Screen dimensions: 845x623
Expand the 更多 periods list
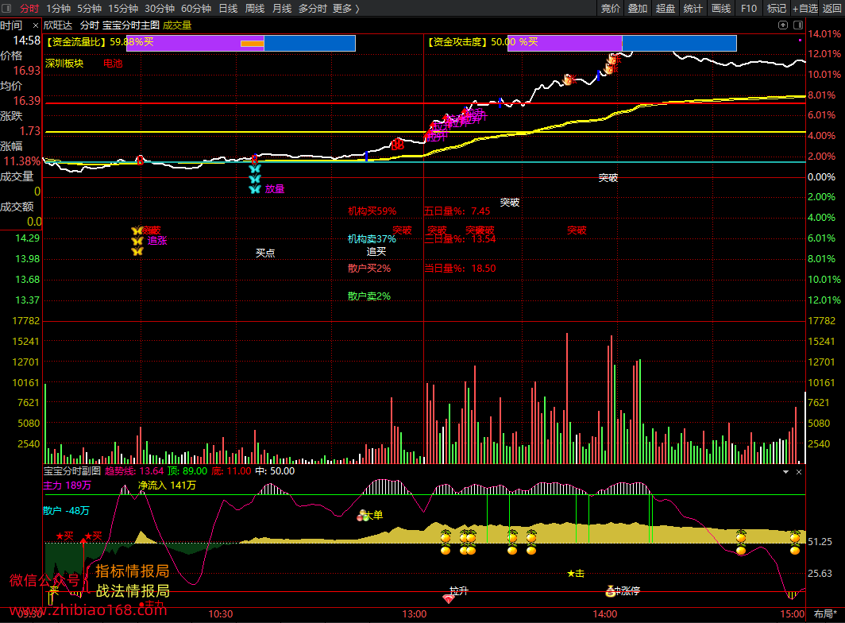[346, 8]
